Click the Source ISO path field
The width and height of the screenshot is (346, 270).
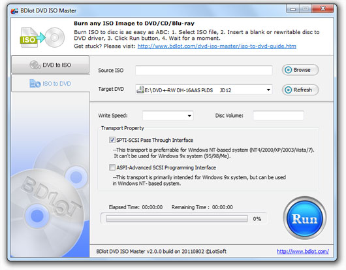pos(204,71)
